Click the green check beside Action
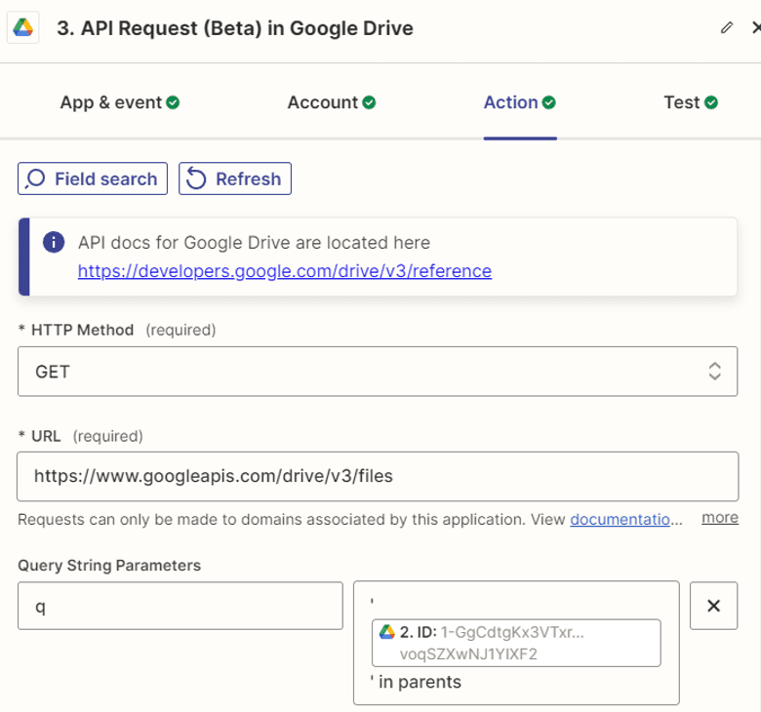 pyautogui.click(x=549, y=102)
